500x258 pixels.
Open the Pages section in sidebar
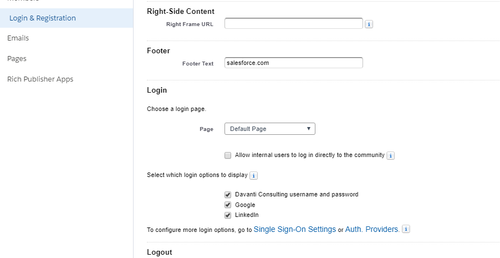coord(17,58)
